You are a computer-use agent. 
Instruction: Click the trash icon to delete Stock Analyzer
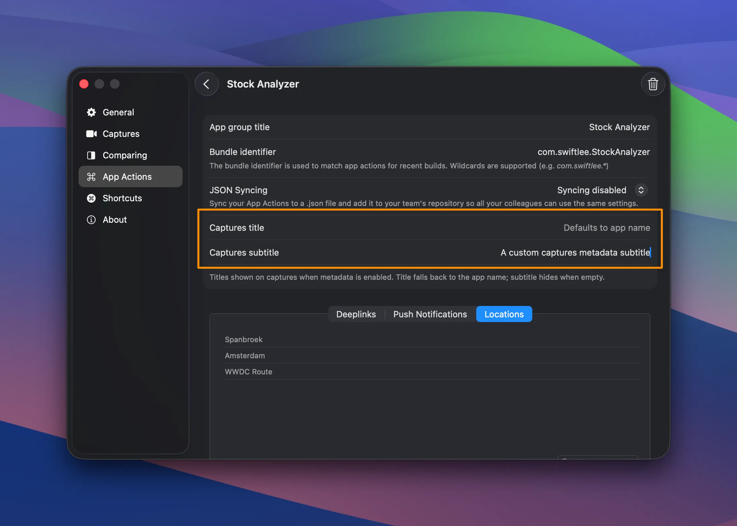tap(652, 84)
